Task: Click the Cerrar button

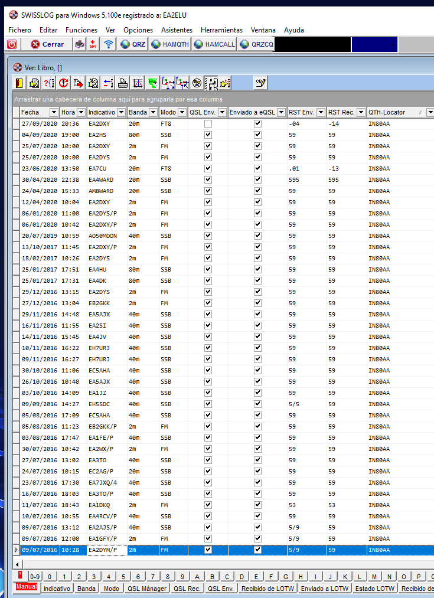Action: pos(47,44)
